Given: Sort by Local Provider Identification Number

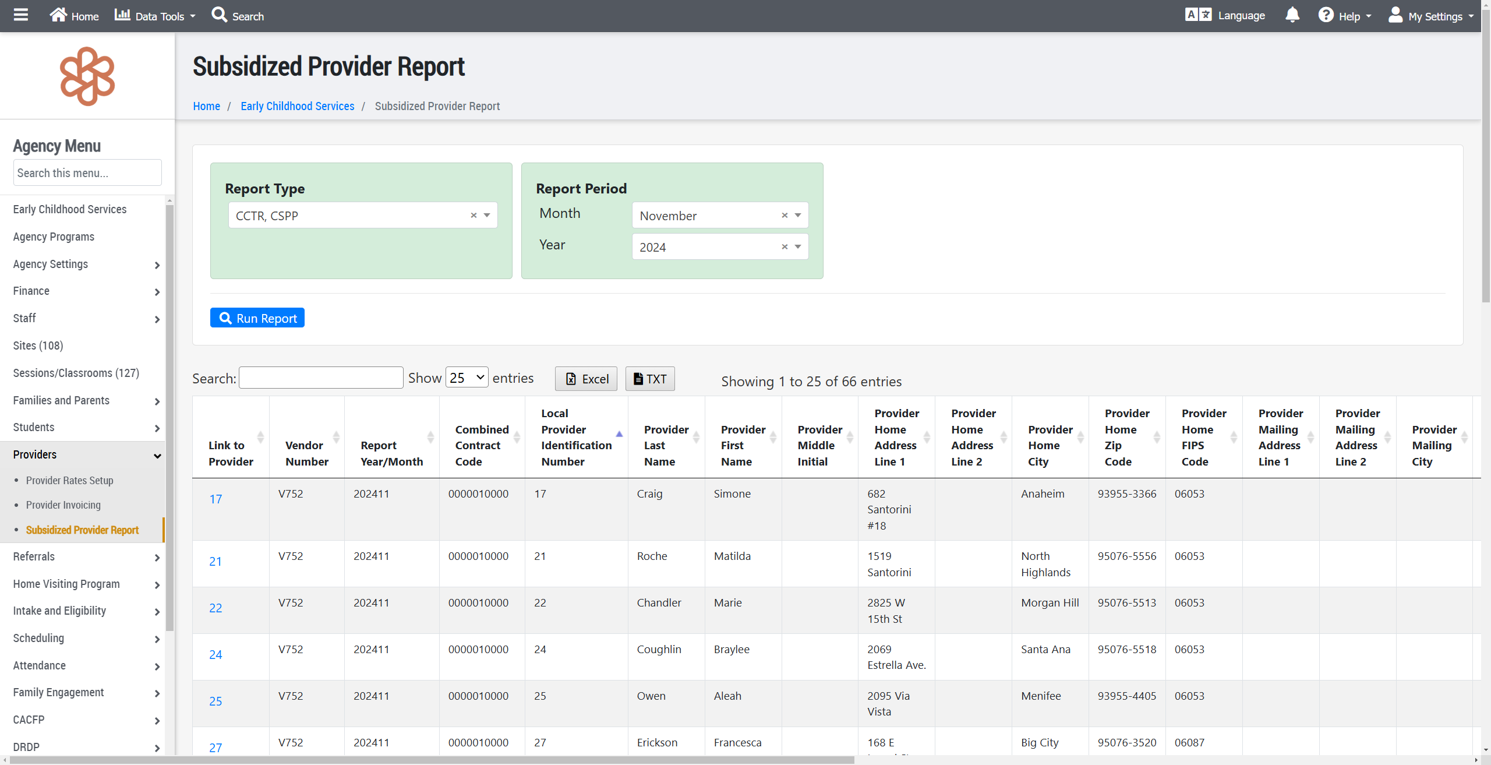Looking at the screenshot, I should (x=576, y=437).
